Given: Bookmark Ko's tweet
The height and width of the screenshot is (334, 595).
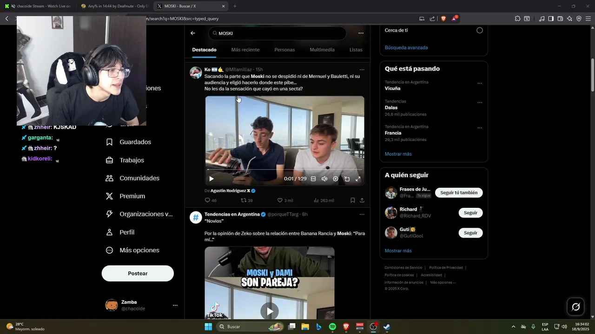Looking at the screenshot, I should 353,200.
